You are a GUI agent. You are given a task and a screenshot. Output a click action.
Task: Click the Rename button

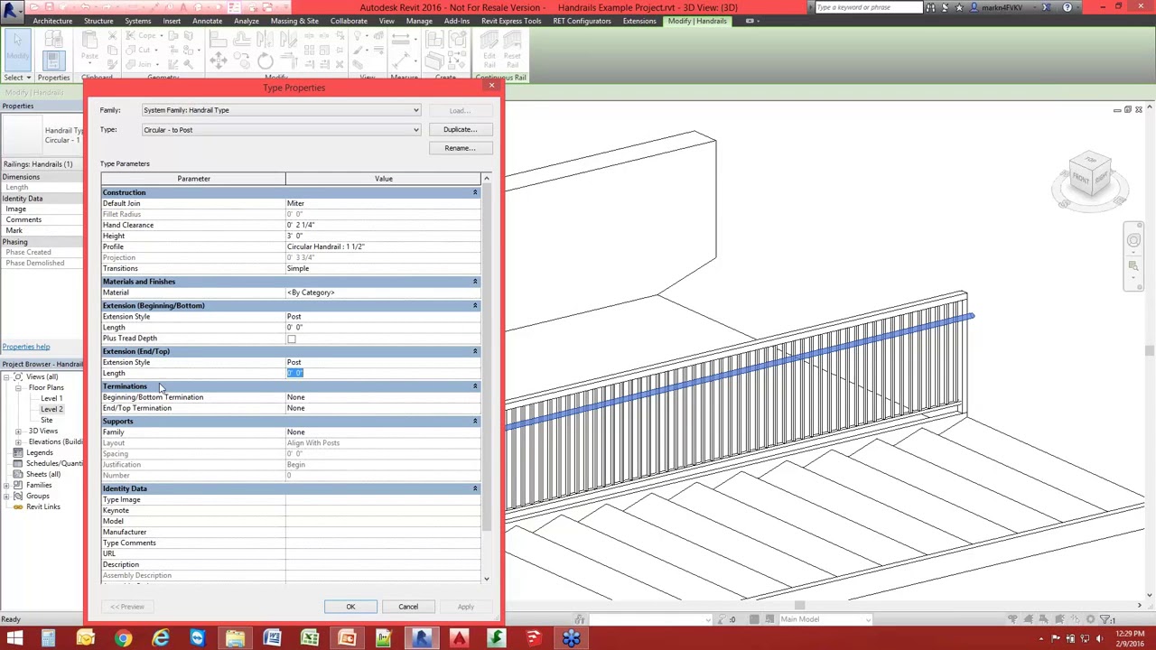(x=460, y=148)
